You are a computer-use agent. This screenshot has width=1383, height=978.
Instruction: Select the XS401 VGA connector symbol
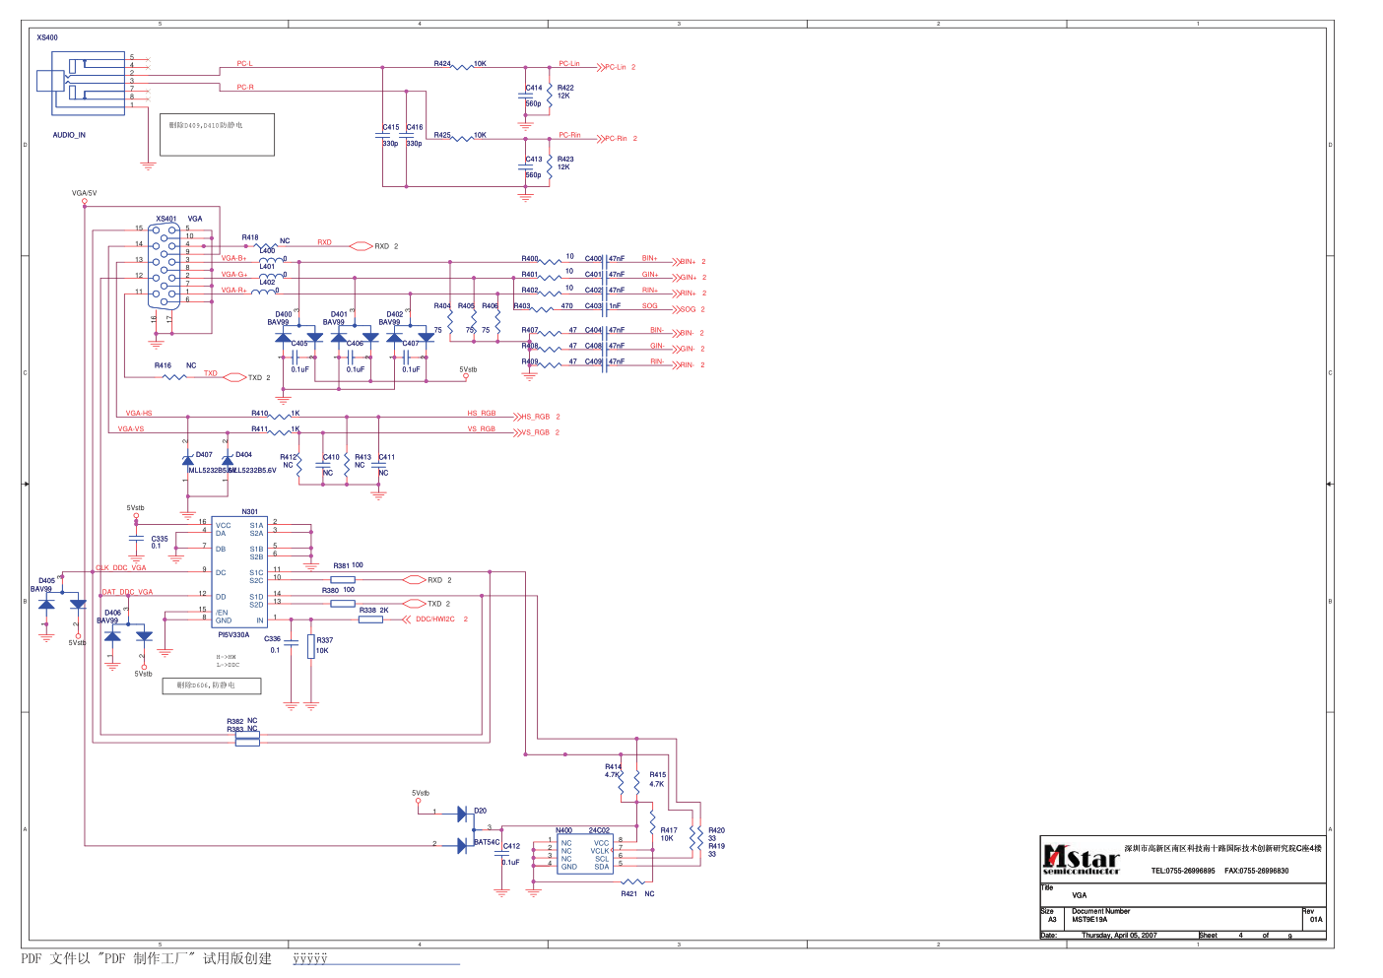pos(165,261)
